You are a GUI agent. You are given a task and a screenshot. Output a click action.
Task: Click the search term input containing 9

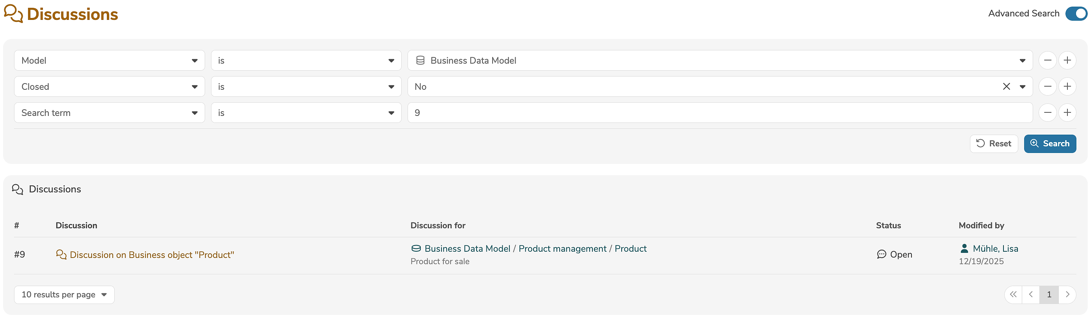pos(720,113)
